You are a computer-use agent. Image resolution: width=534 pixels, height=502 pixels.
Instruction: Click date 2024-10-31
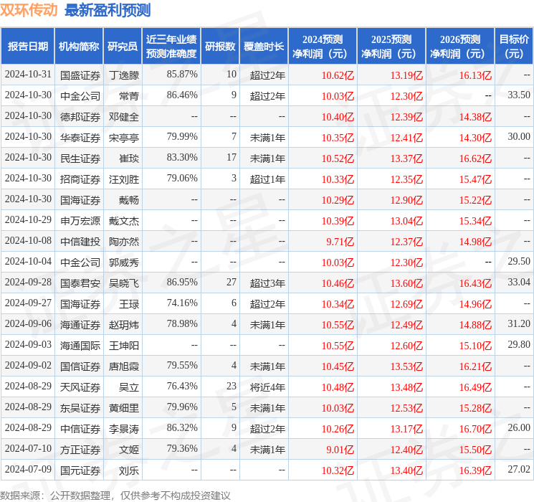[28, 74]
